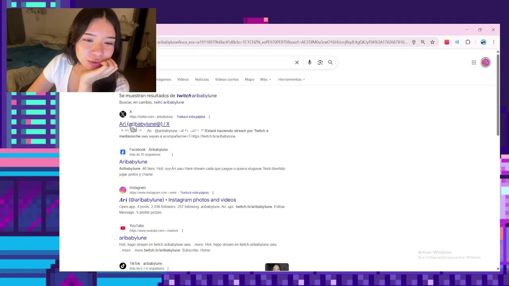The width and height of the screenshot is (509, 286).
Task: Click the text 'Más de 6.1 K seguidores'
Action: coord(147,269)
